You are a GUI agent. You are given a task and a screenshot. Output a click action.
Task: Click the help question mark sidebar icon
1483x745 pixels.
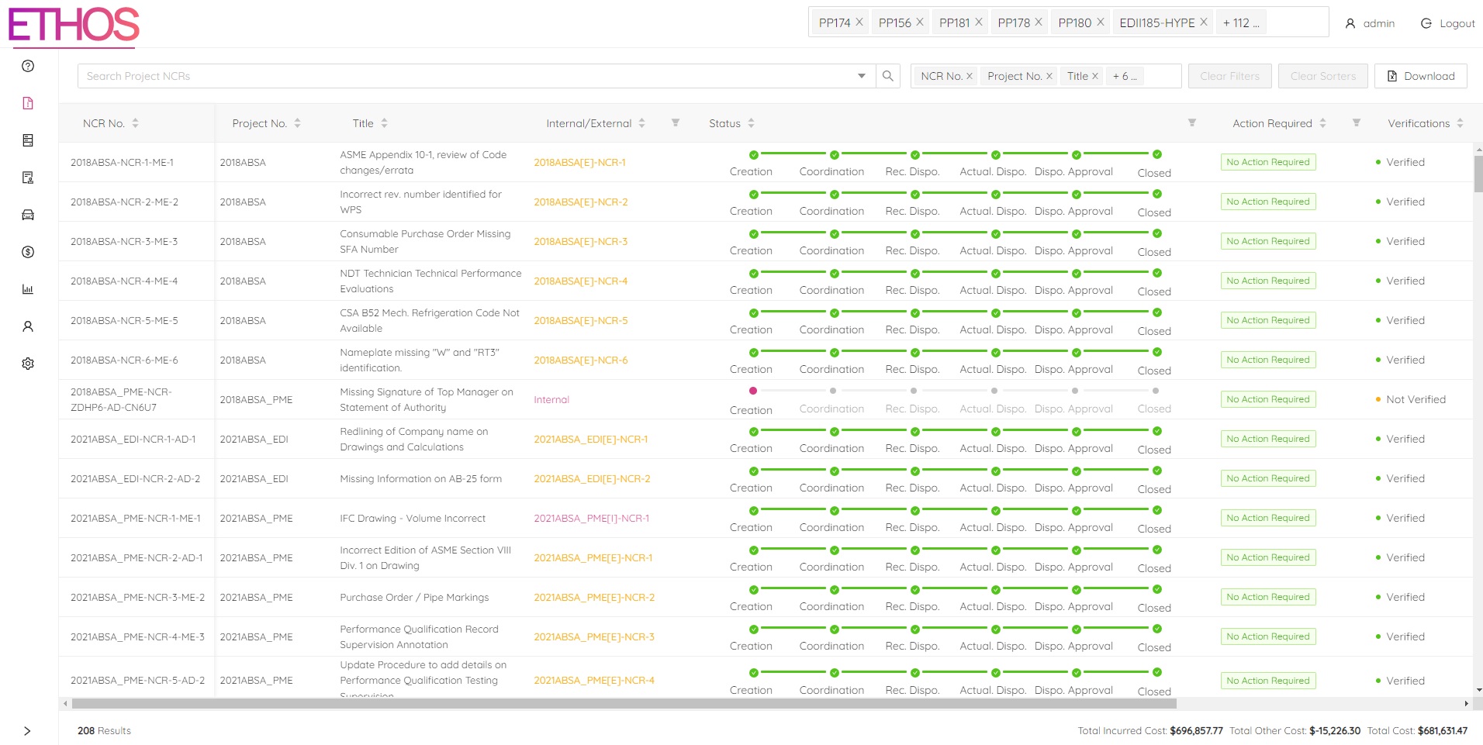(x=28, y=66)
